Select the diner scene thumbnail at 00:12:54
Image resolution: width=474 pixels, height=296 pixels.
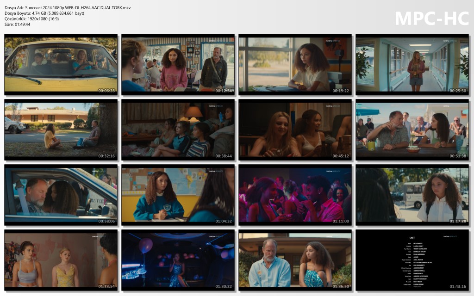[178, 64]
